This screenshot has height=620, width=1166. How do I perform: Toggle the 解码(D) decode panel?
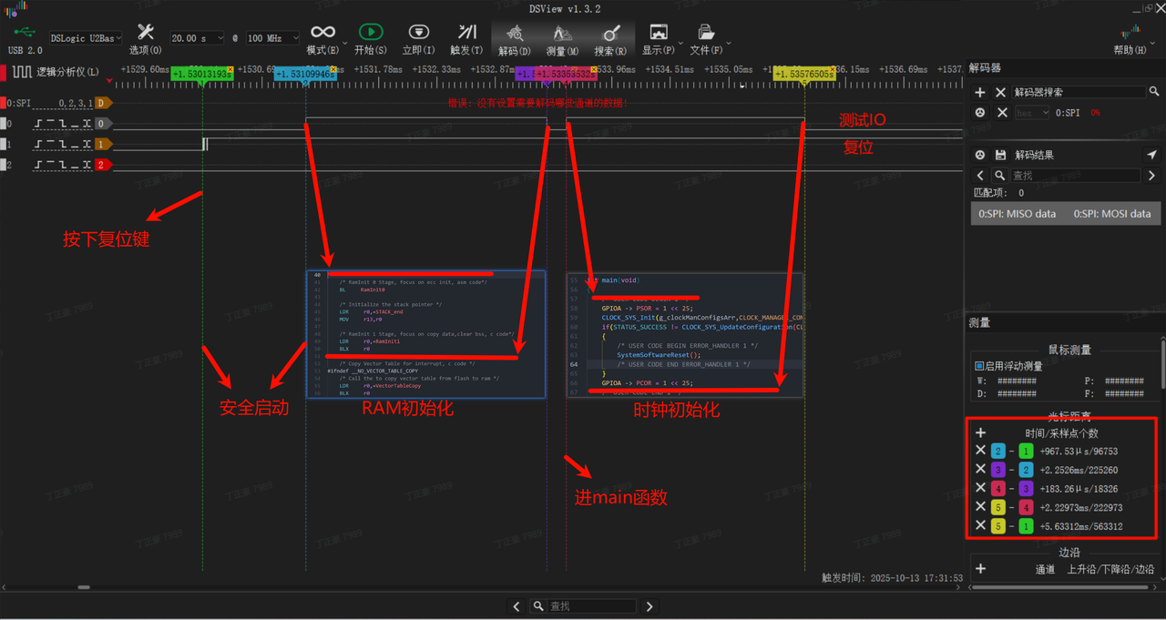point(515,37)
